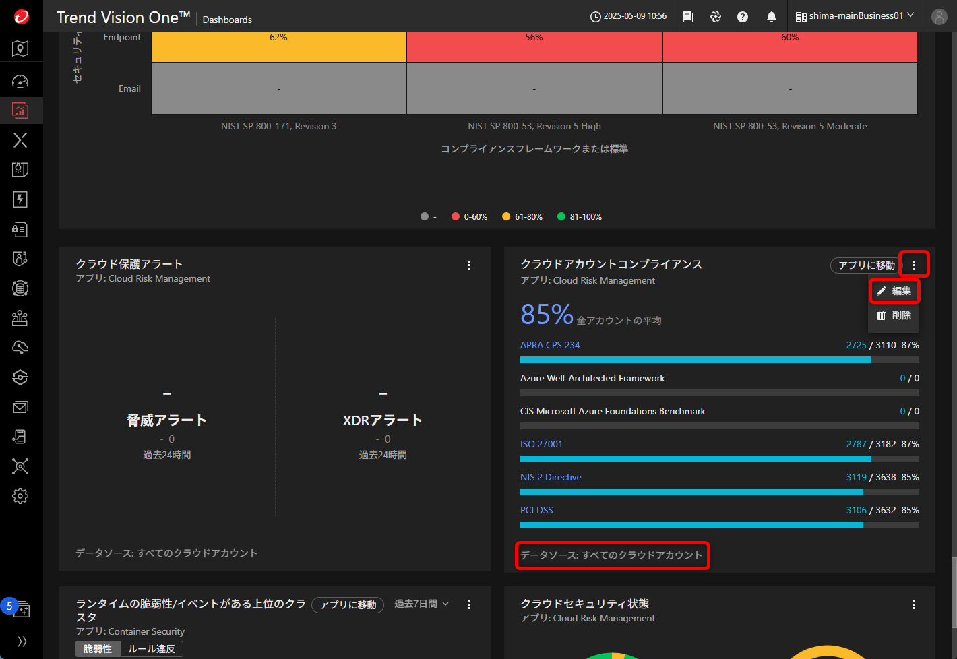Open the 過去7日間 time range dropdown

[421, 604]
